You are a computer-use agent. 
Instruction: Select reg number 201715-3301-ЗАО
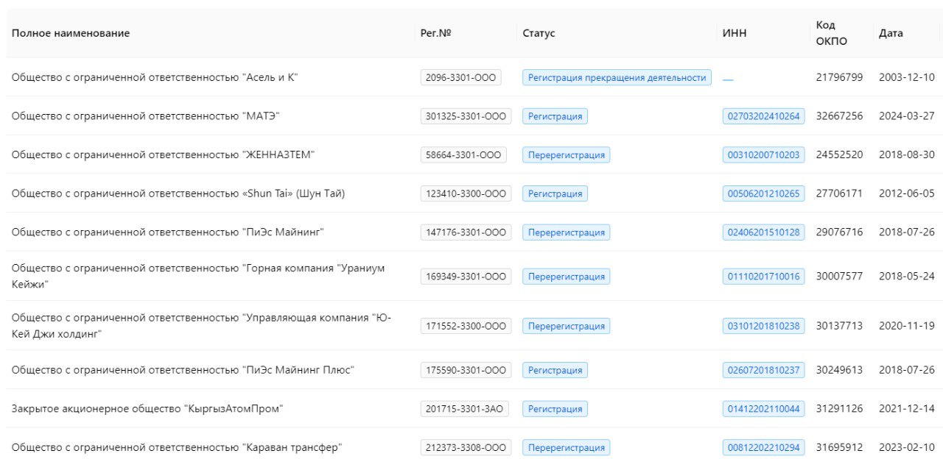click(x=466, y=409)
